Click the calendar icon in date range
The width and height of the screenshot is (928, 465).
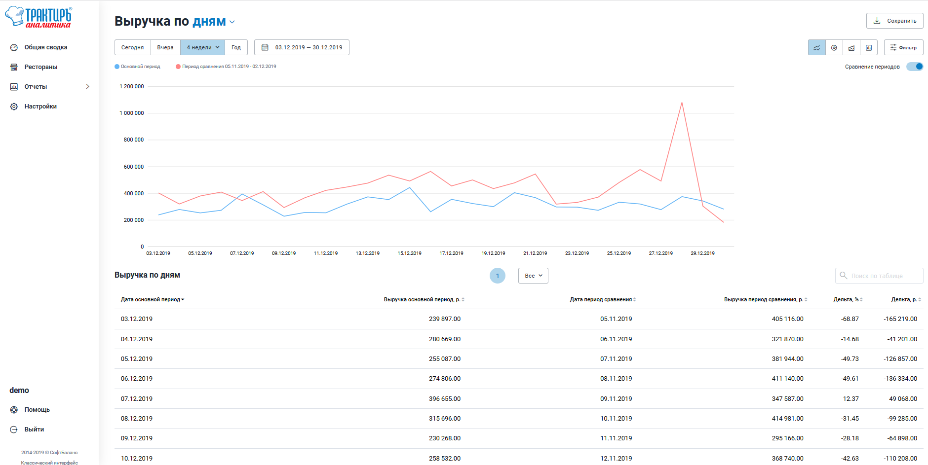(265, 48)
